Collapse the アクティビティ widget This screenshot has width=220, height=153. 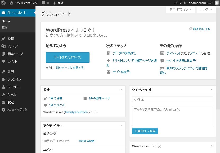(121, 126)
